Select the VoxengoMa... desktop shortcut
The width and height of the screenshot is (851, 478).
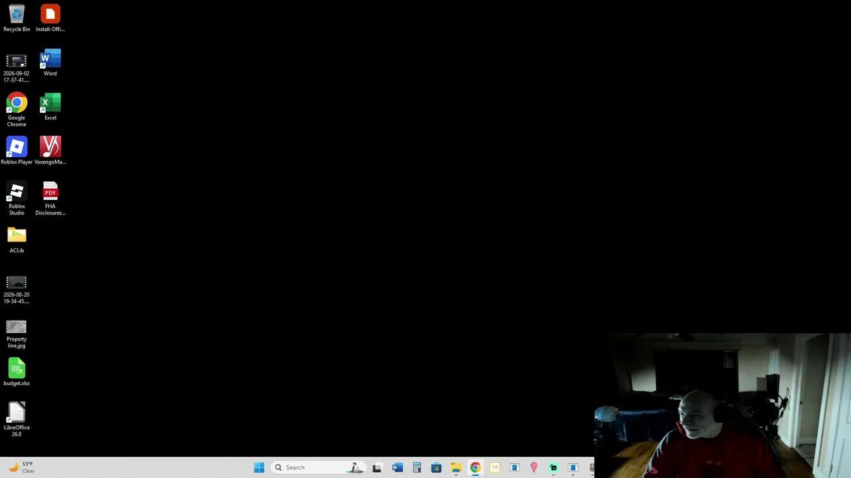pyautogui.click(x=50, y=151)
